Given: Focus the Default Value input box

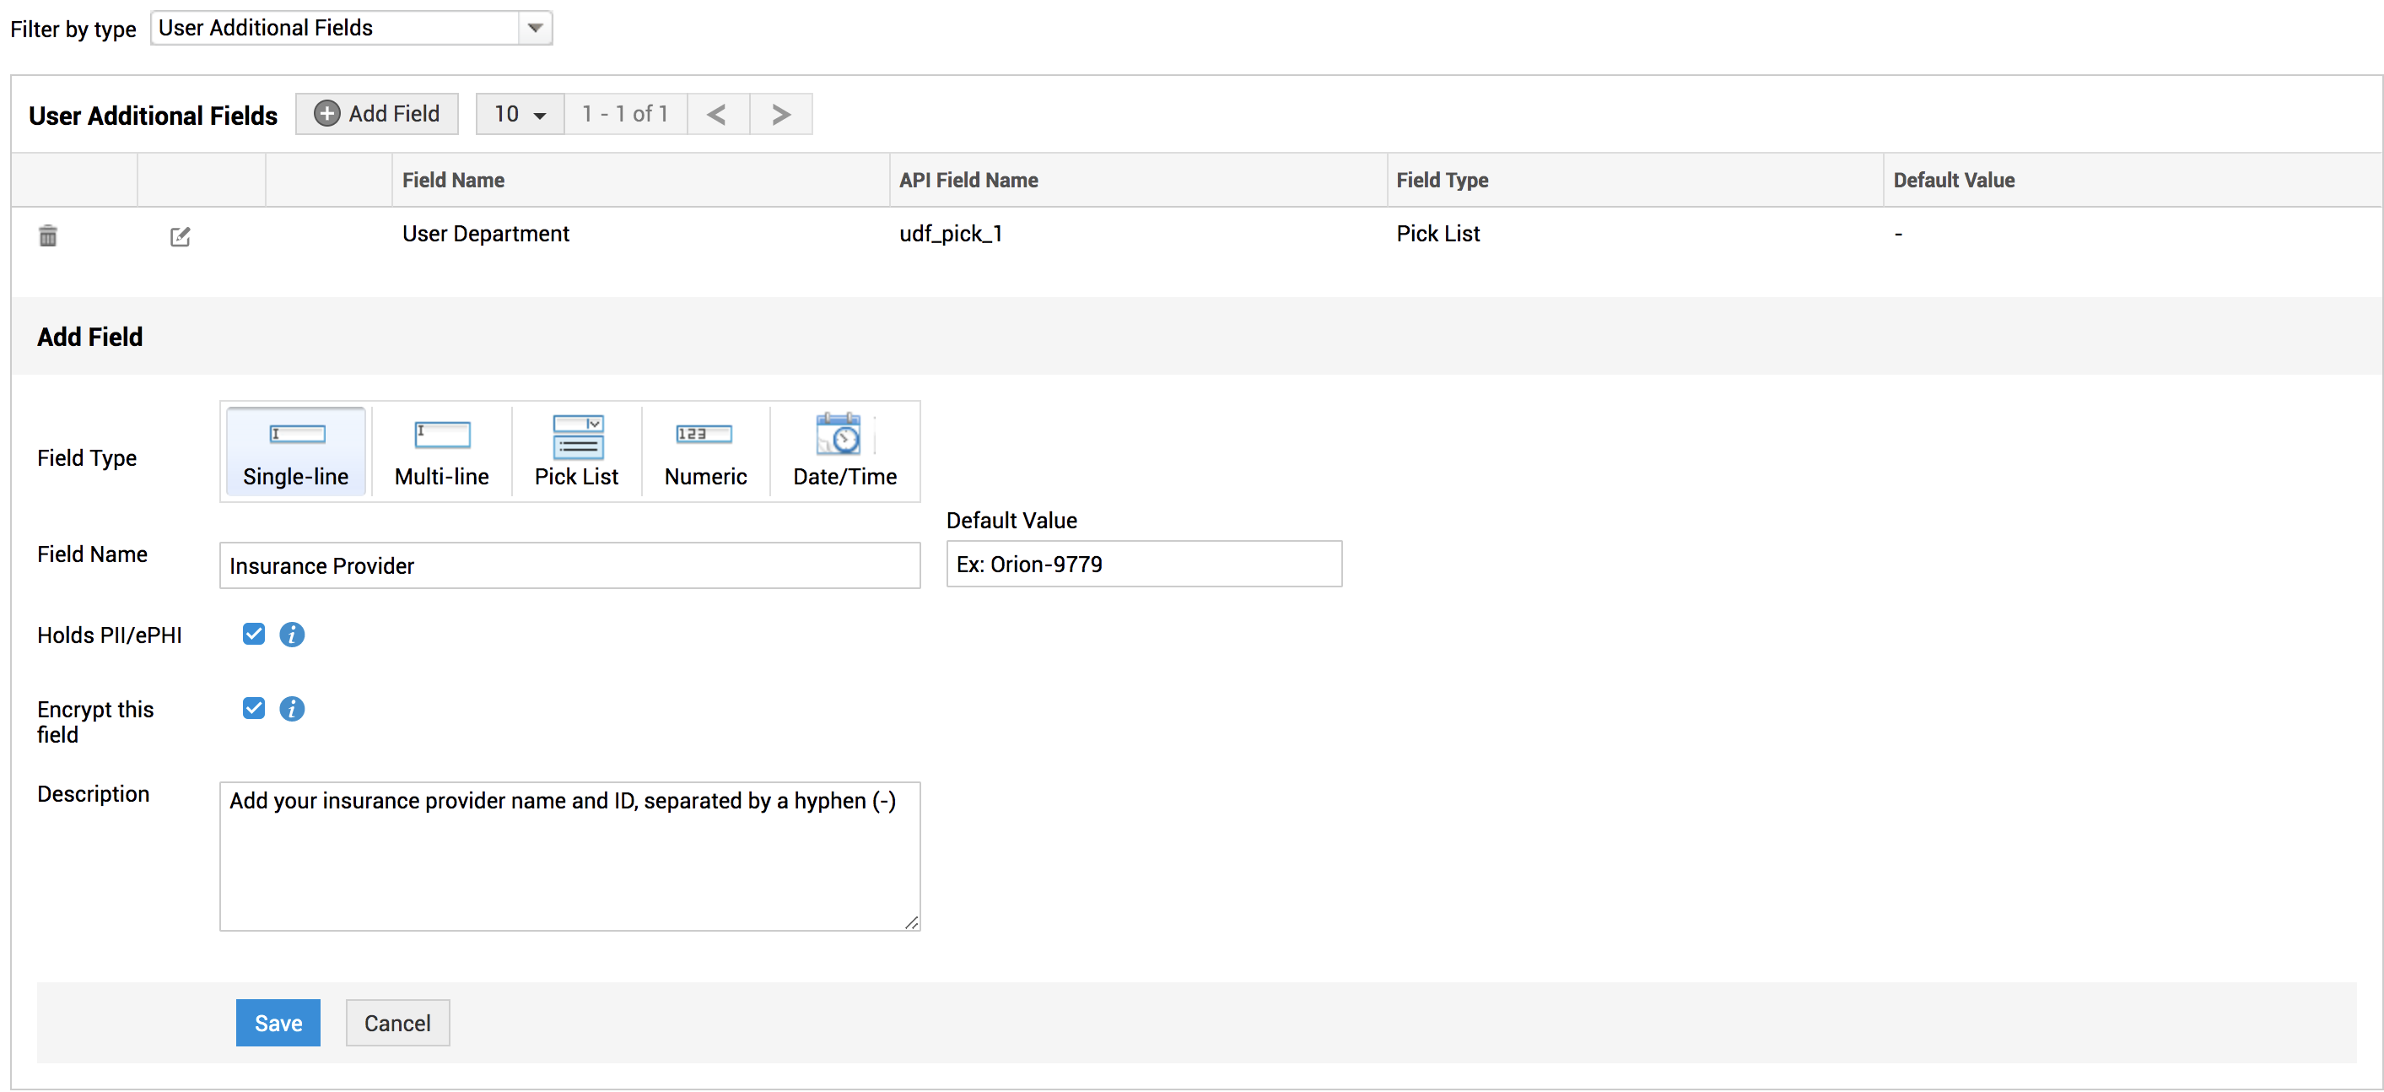Looking at the screenshot, I should [1143, 565].
